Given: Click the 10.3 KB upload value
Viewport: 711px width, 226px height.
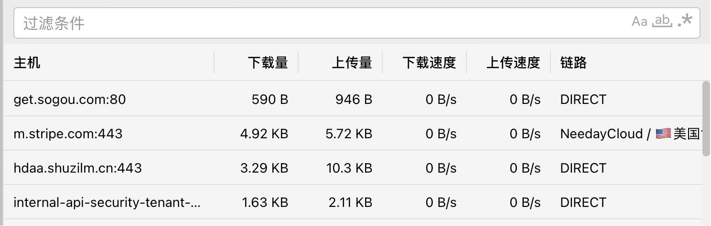Looking at the screenshot, I should [350, 168].
